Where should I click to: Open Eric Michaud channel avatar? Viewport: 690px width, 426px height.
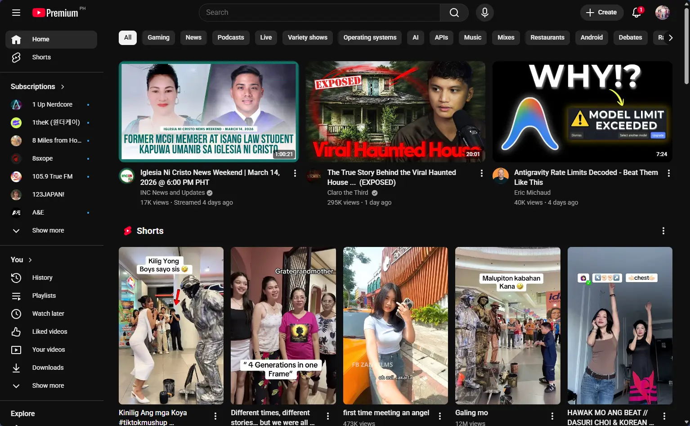tap(501, 176)
